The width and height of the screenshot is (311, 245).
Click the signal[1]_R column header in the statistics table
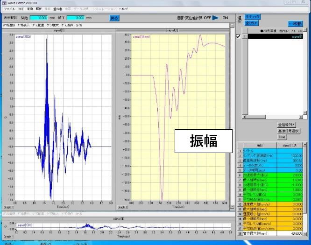(290, 145)
